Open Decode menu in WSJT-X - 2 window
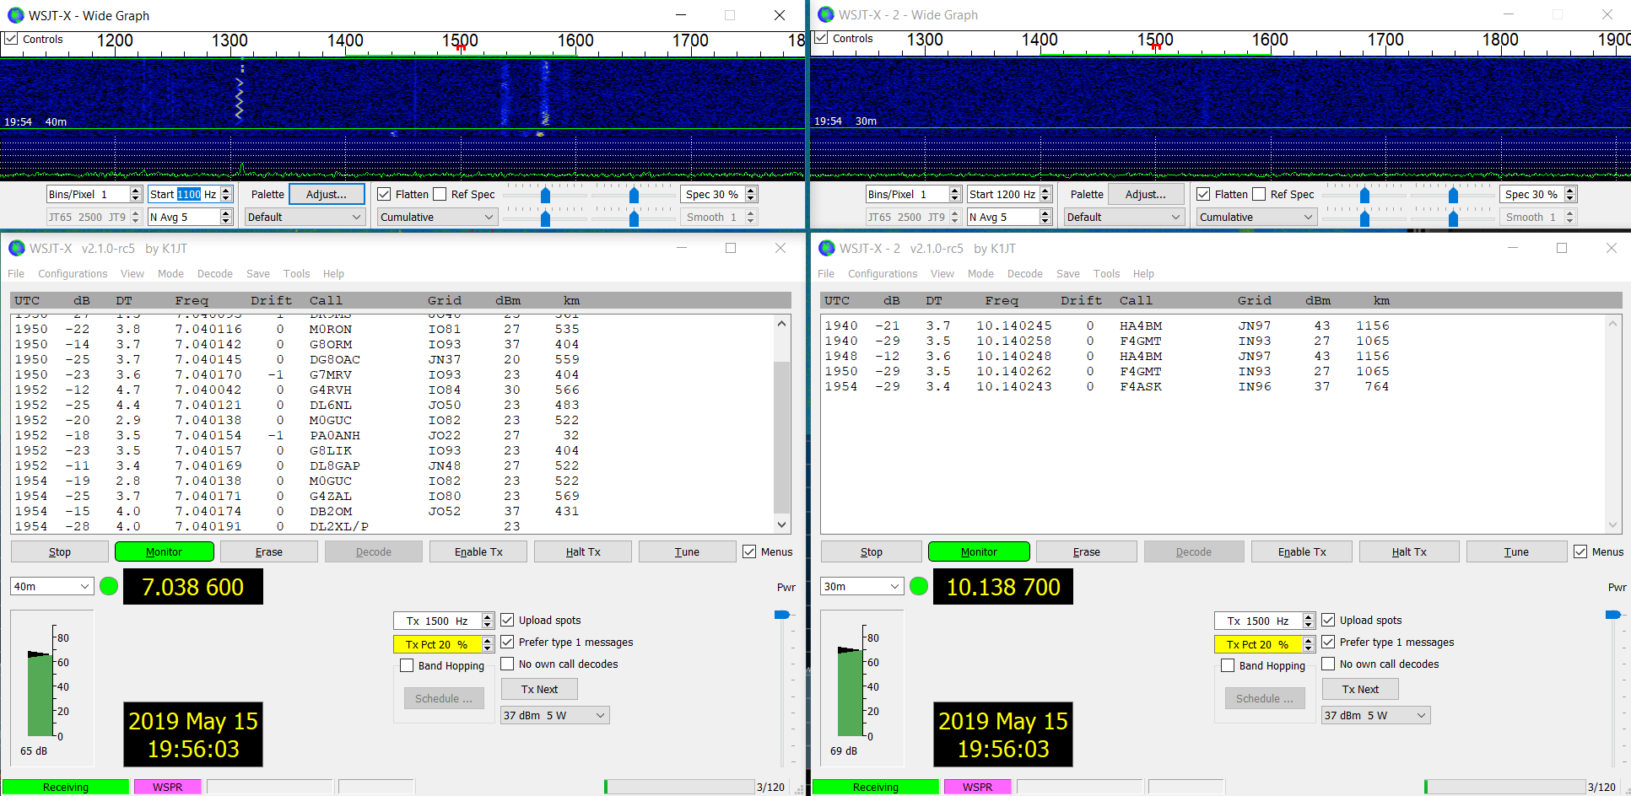 [1025, 273]
